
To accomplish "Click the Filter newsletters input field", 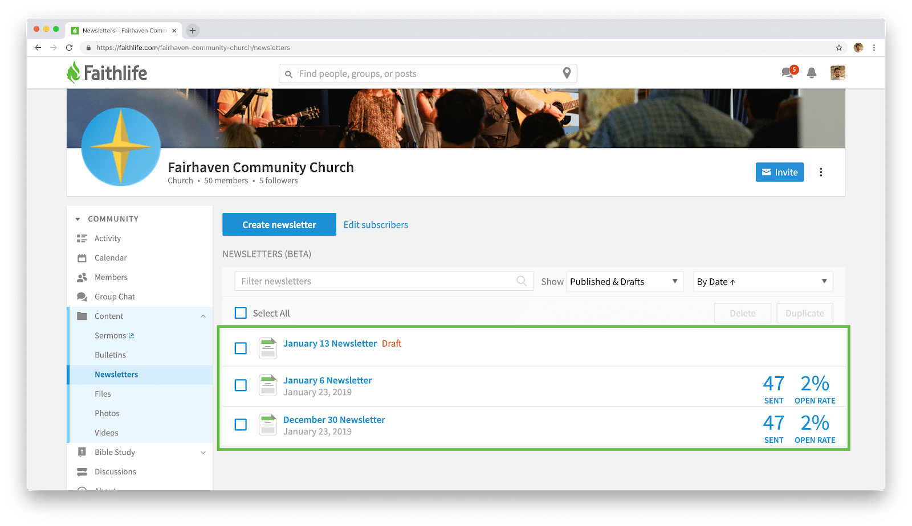I will tap(384, 281).
